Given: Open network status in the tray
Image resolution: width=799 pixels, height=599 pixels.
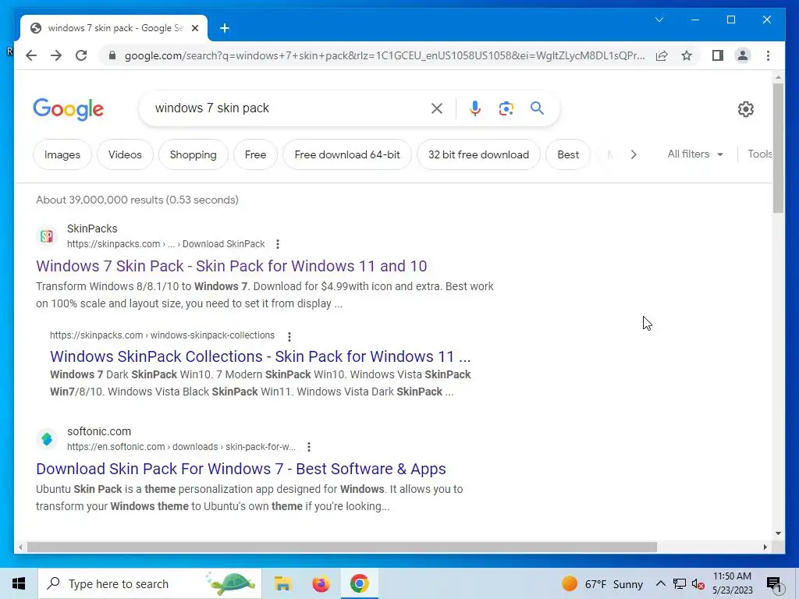Looking at the screenshot, I should [680, 584].
